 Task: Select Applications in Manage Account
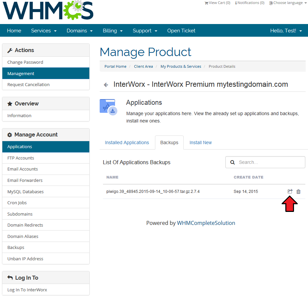click(46, 147)
